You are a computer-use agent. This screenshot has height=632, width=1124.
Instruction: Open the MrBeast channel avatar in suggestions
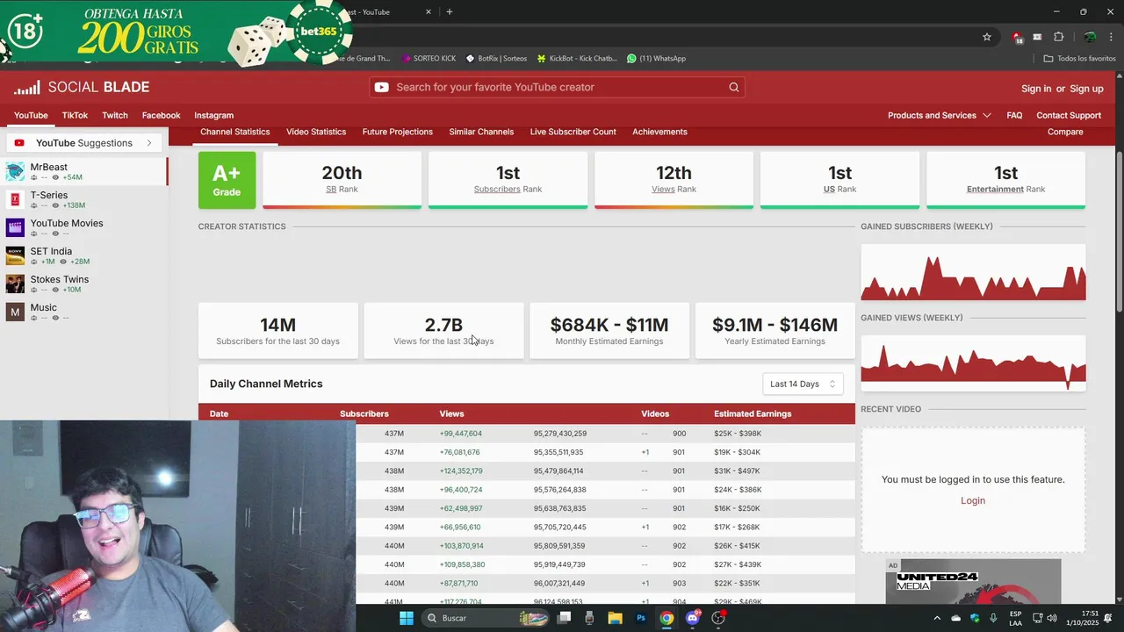(15, 171)
